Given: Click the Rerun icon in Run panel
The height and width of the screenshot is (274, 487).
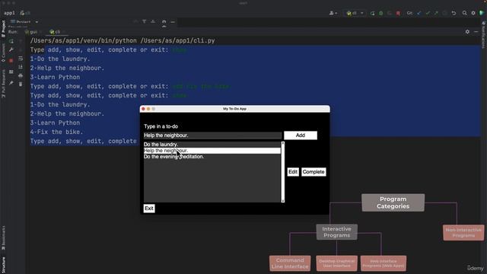Looking at the screenshot, I should tap(11, 41).
